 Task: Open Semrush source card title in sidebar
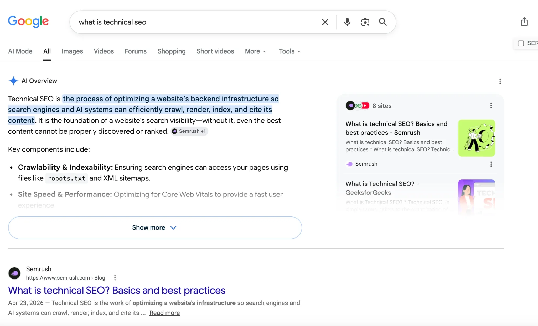(x=396, y=128)
